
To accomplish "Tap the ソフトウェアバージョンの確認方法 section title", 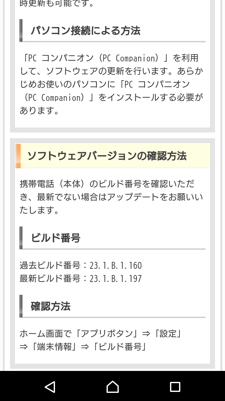I will [107, 156].
